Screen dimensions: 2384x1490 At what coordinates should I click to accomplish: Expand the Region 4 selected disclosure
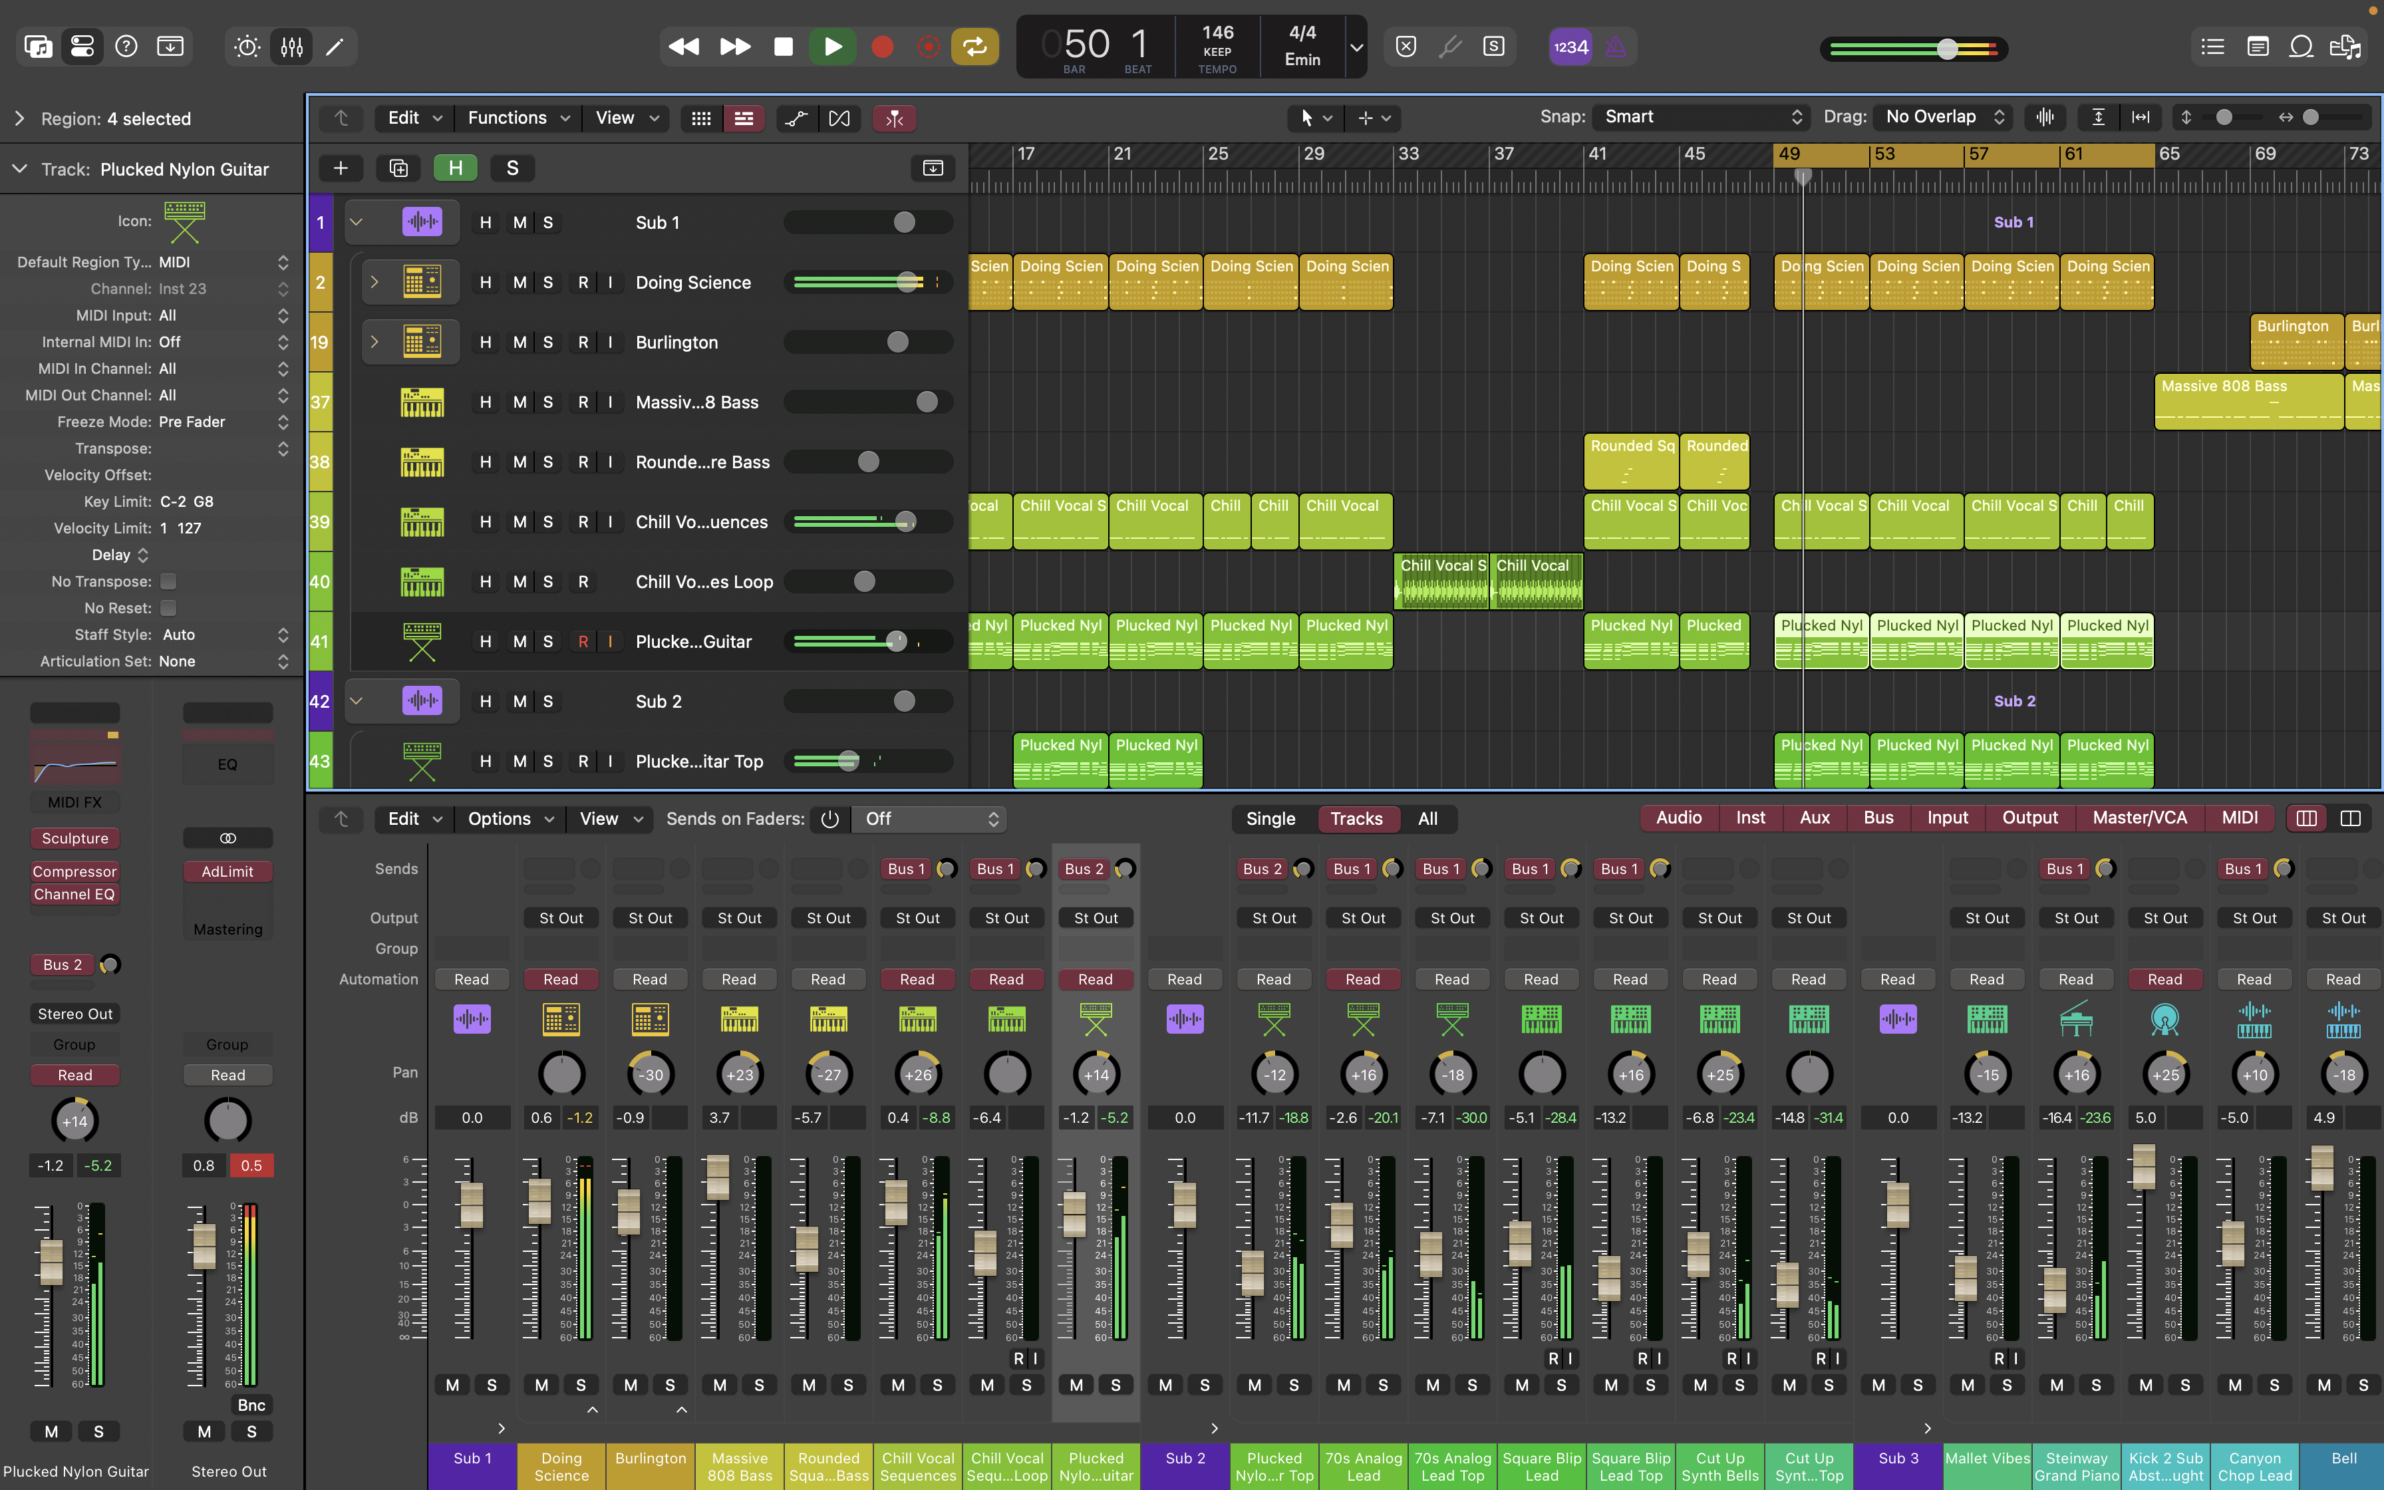point(19,118)
